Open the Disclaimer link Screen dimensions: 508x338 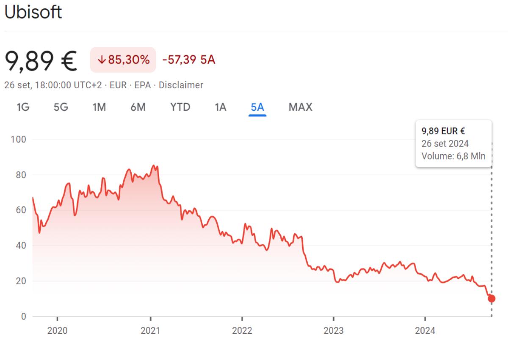(181, 85)
